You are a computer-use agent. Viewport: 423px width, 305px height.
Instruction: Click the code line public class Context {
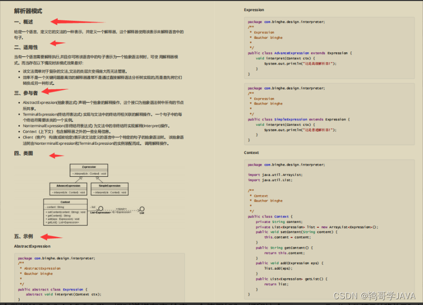coord(270,217)
